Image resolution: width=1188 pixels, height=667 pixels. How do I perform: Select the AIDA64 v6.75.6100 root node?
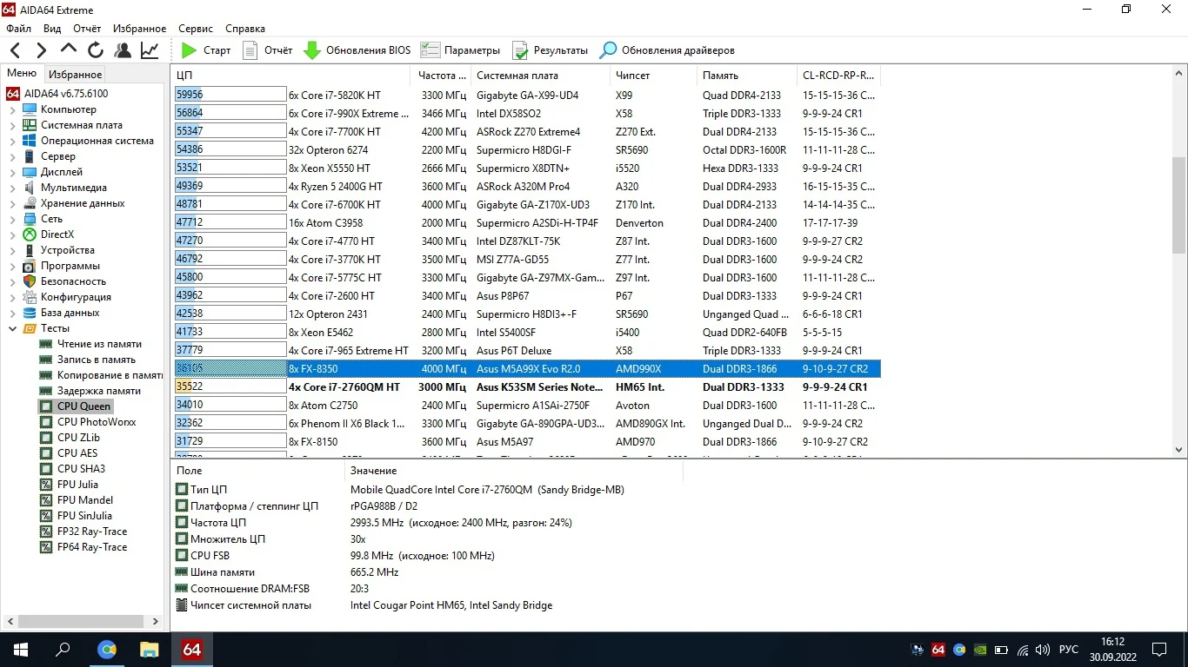pyautogui.click(x=65, y=94)
